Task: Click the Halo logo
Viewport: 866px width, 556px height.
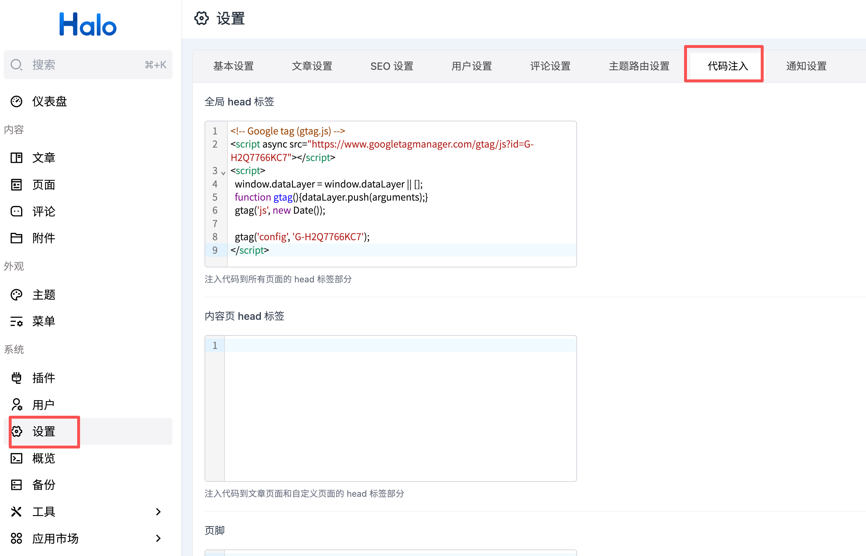Action: pos(87,23)
